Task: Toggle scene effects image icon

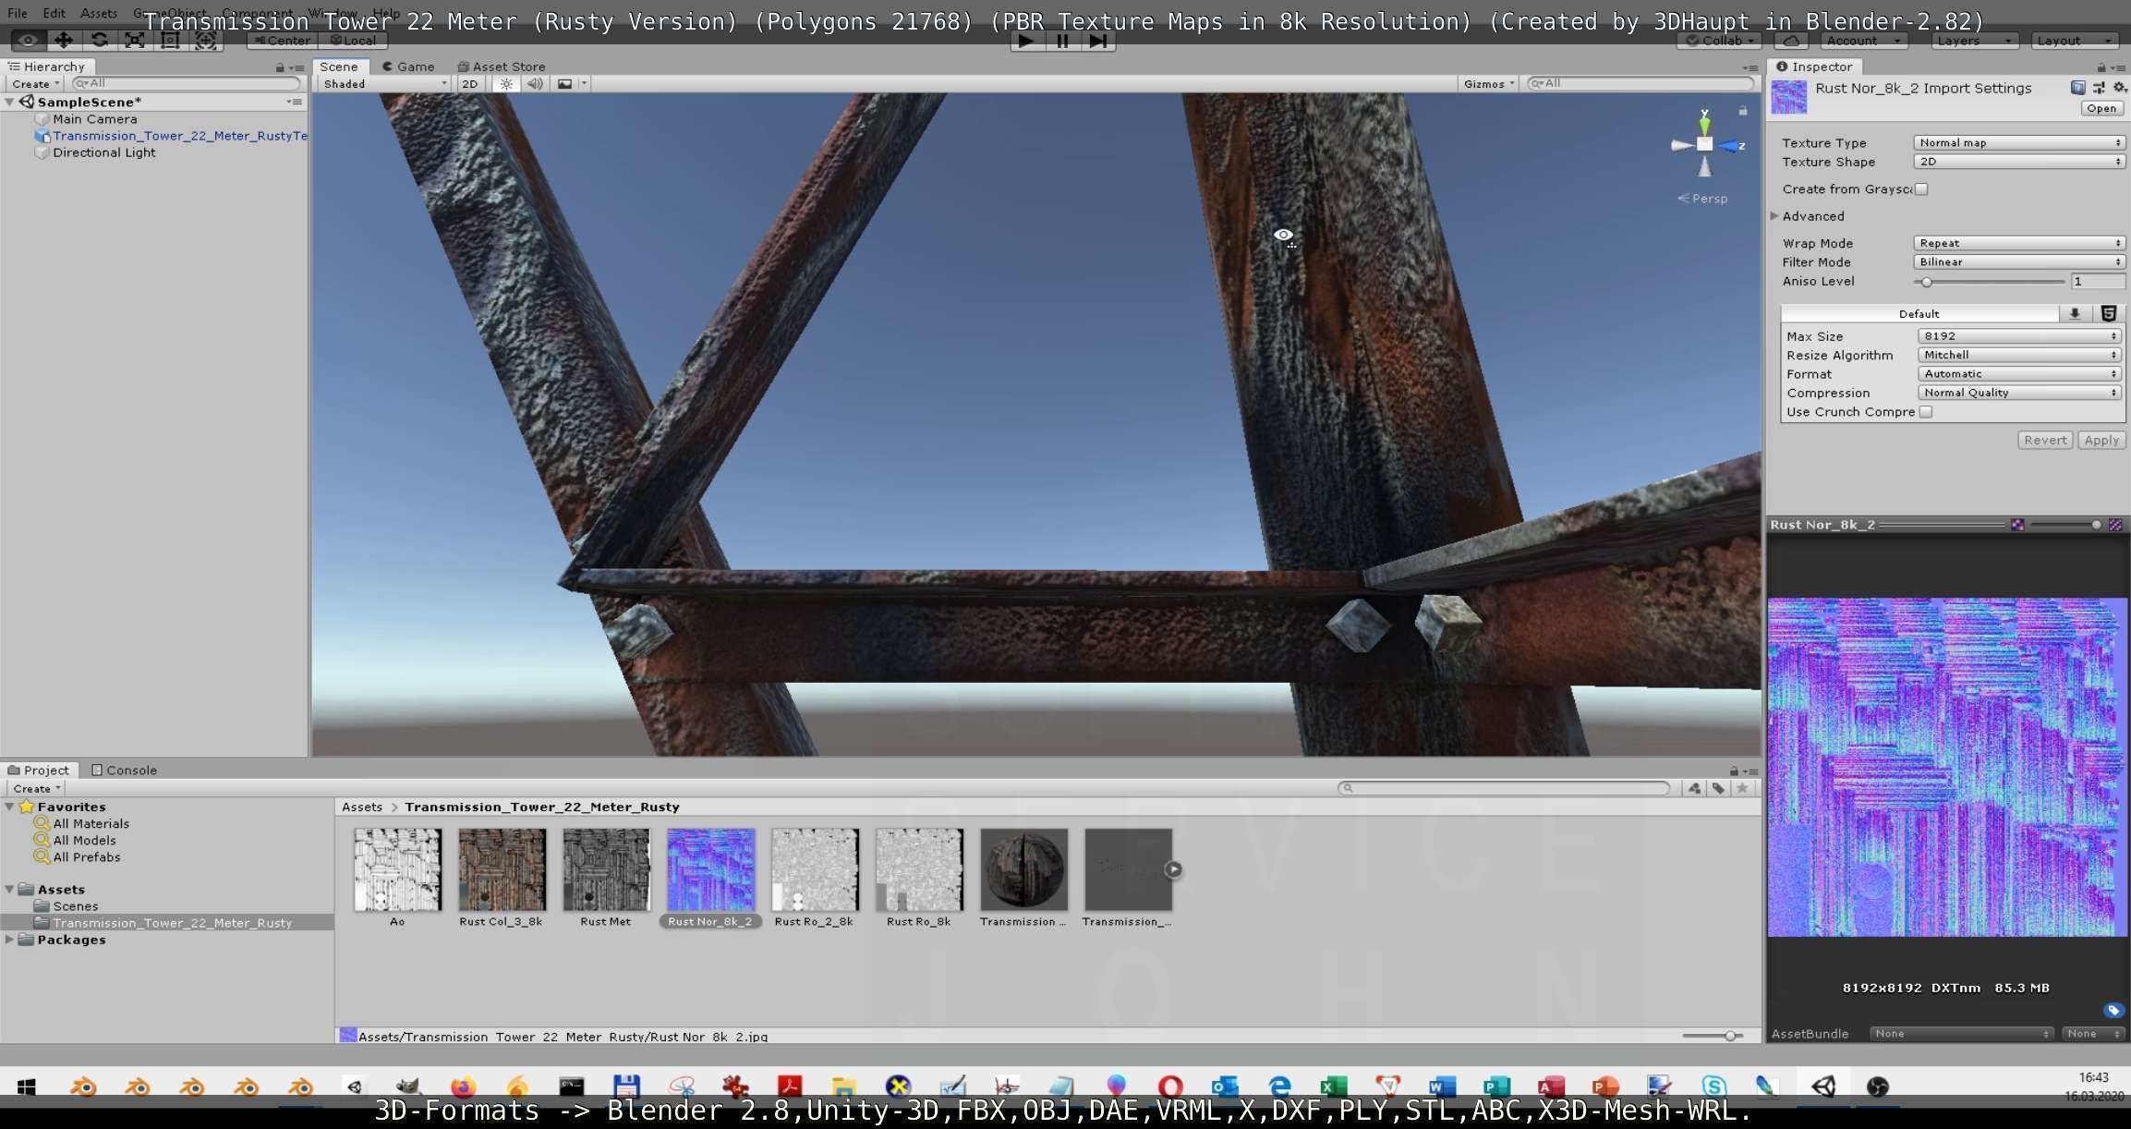Action: [x=564, y=84]
